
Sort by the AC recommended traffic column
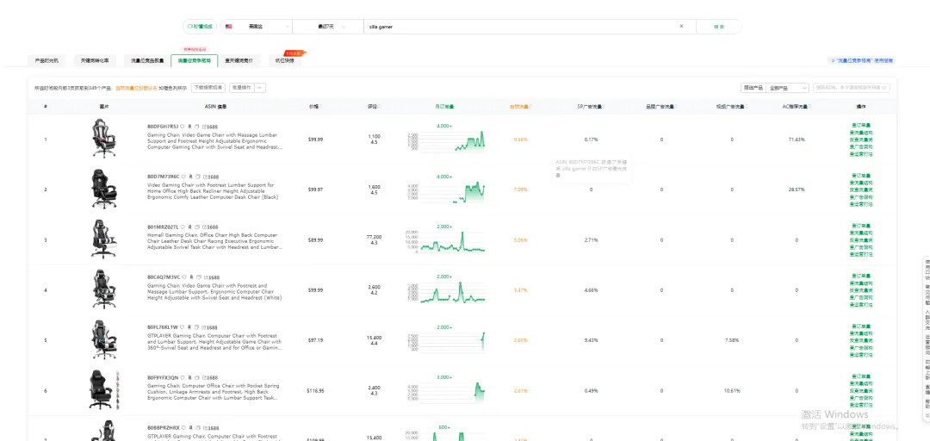(796, 107)
